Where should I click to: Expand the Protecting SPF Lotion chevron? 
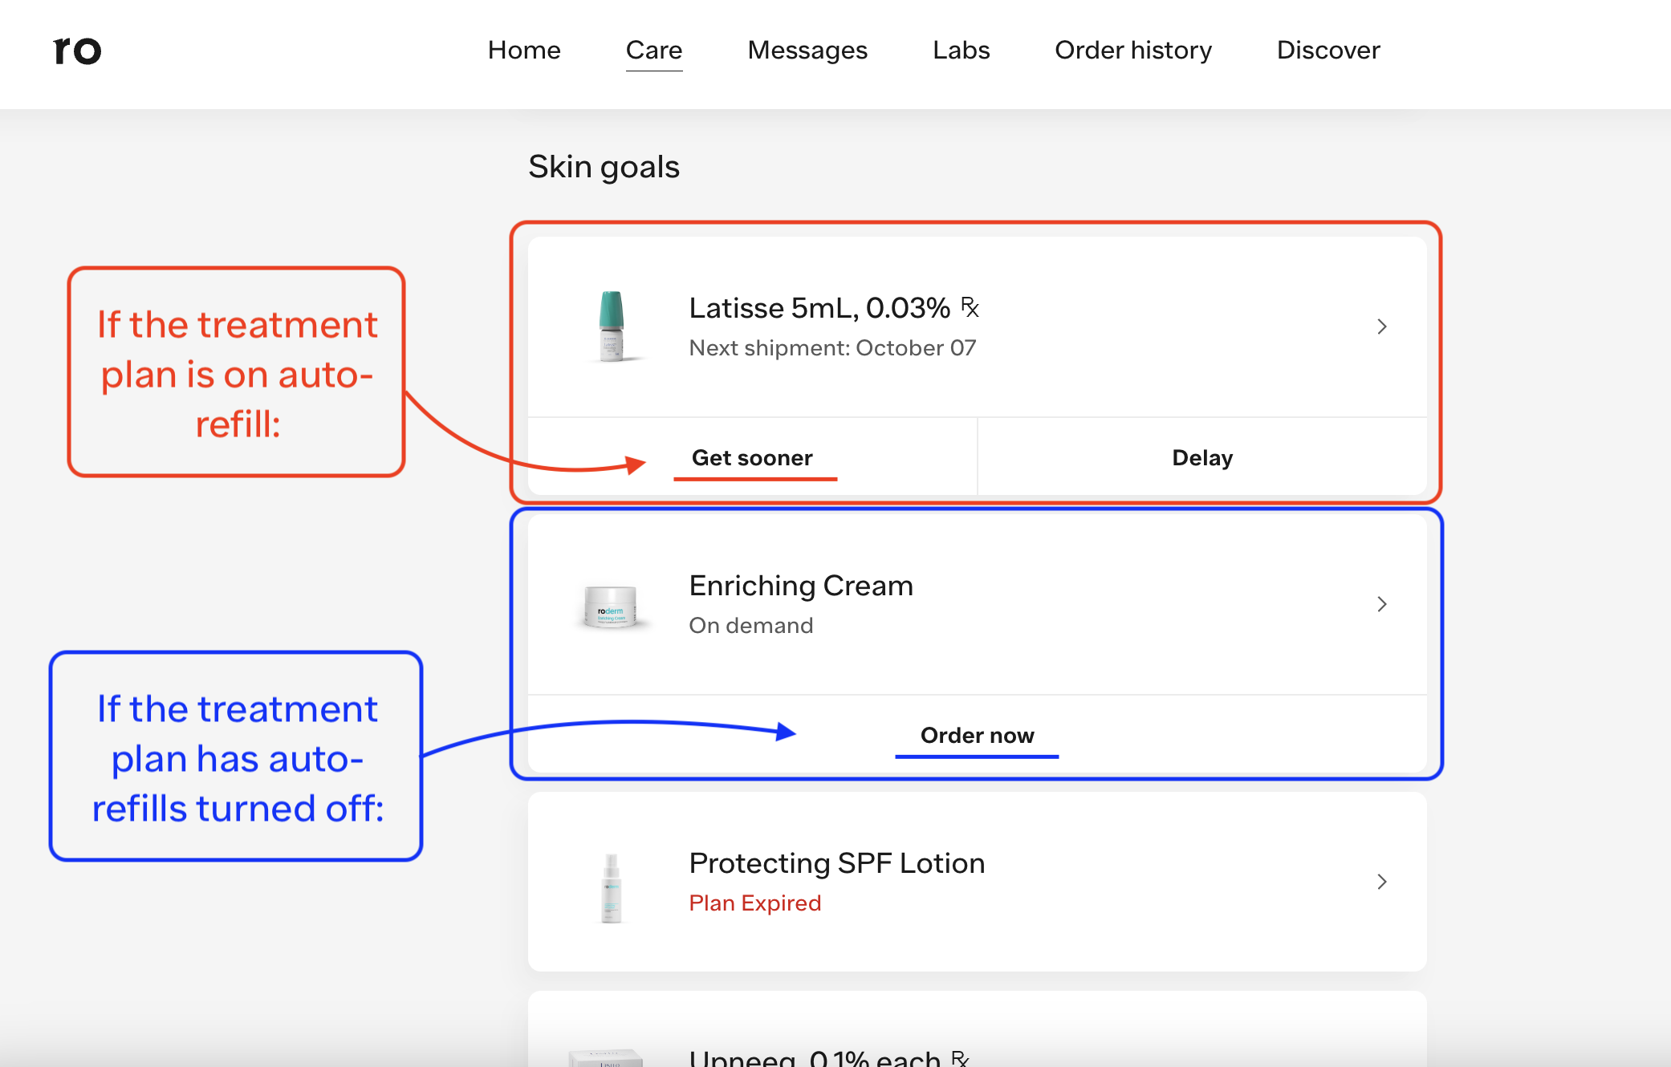pyautogui.click(x=1381, y=882)
